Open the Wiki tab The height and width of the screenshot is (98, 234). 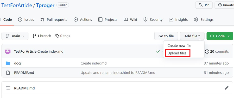pyautogui.click(x=130, y=20)
